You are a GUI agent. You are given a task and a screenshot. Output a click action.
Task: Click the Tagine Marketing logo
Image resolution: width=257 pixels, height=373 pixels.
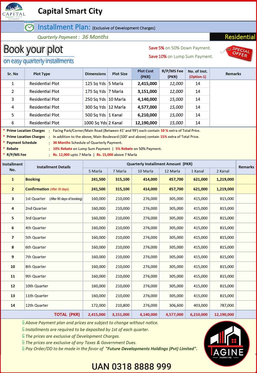227,344
